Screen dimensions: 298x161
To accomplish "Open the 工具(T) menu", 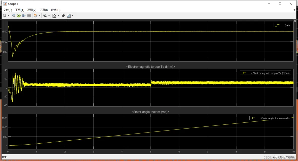I will point(20,10).
